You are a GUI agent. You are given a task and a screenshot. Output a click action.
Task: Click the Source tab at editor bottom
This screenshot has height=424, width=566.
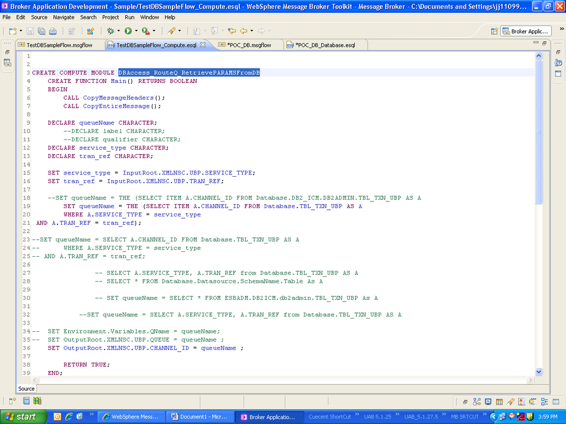tap(26, 389)
